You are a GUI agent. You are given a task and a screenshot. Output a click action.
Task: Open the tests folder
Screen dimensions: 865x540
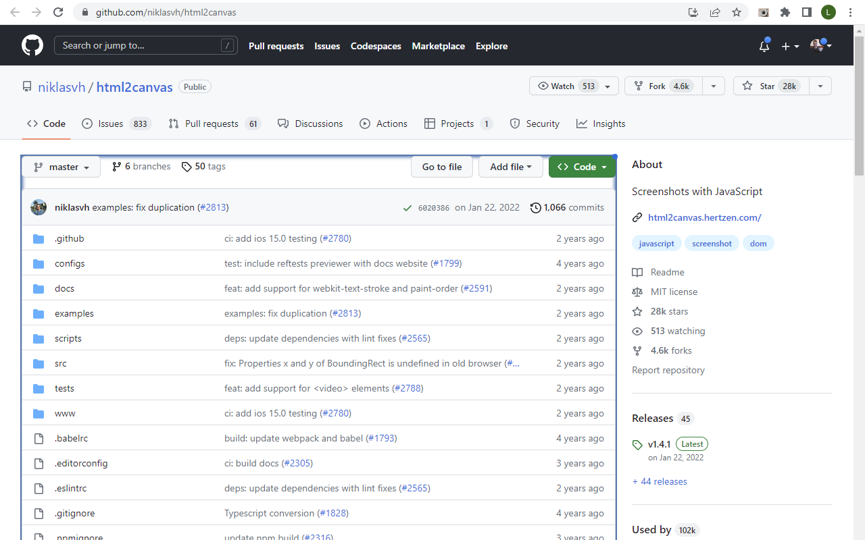64,388
